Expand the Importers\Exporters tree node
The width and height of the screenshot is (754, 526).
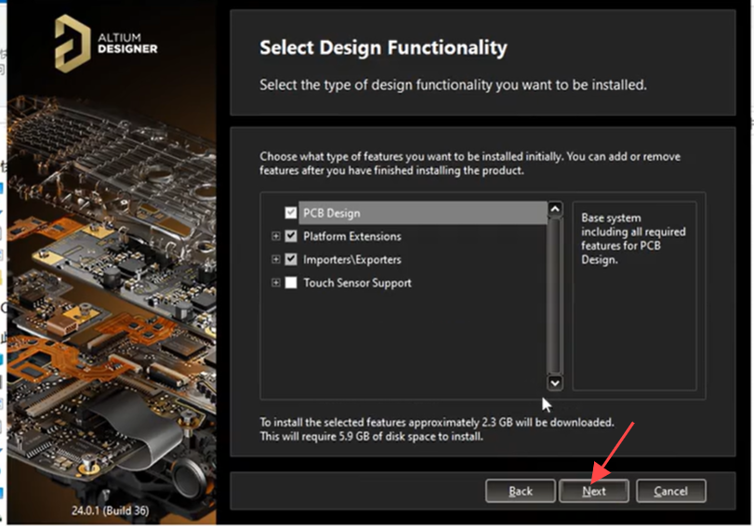[x=275, y=259]
